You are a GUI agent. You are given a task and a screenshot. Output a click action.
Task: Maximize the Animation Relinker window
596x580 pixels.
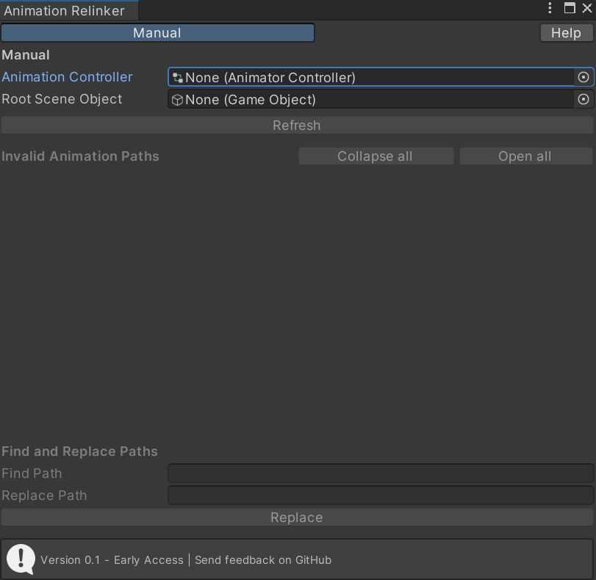click(570, 8)
